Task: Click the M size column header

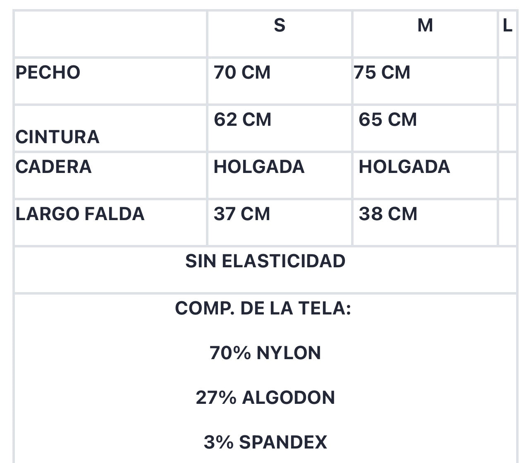Action: click(x=425, y=26)
